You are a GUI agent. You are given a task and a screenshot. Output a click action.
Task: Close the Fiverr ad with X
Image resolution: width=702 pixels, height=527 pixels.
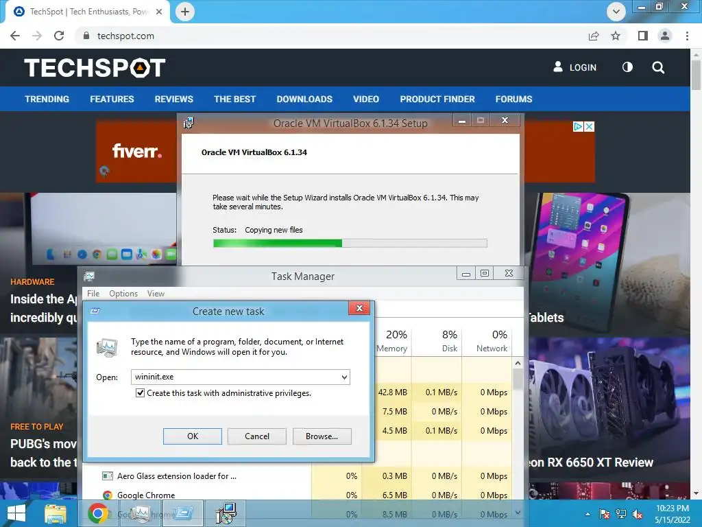point(590,127)
